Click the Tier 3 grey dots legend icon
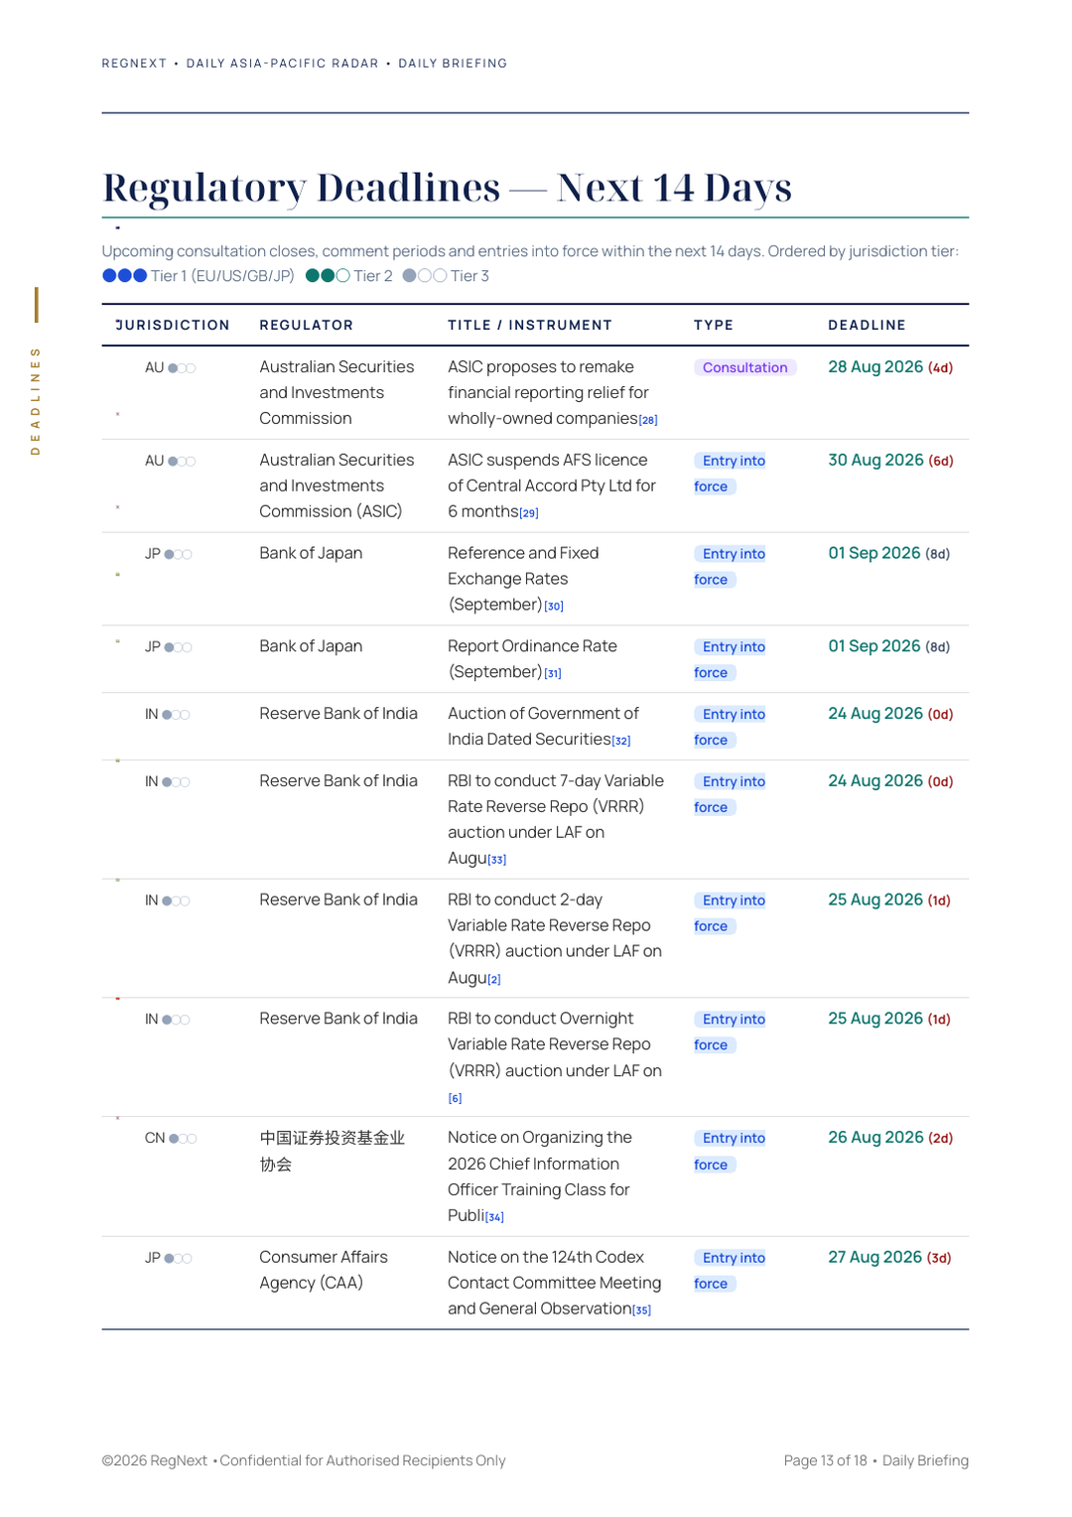1072x1517 pixels. point(425,276)
